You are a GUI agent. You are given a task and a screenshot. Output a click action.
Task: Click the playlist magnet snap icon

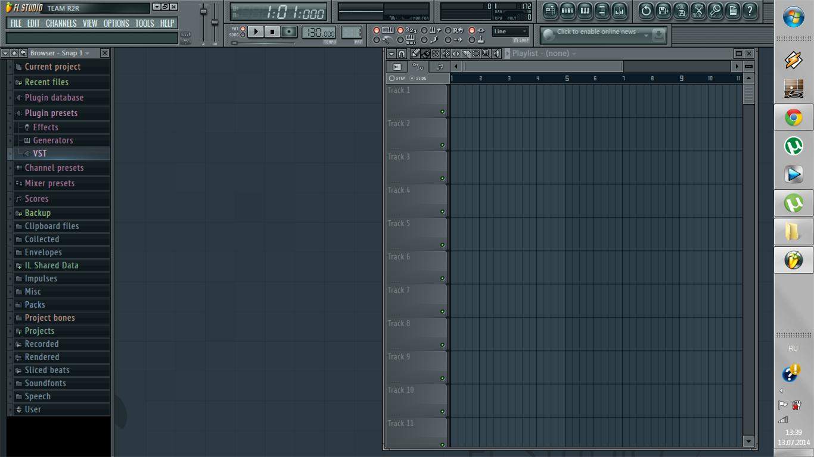click(x=402, y=54)
